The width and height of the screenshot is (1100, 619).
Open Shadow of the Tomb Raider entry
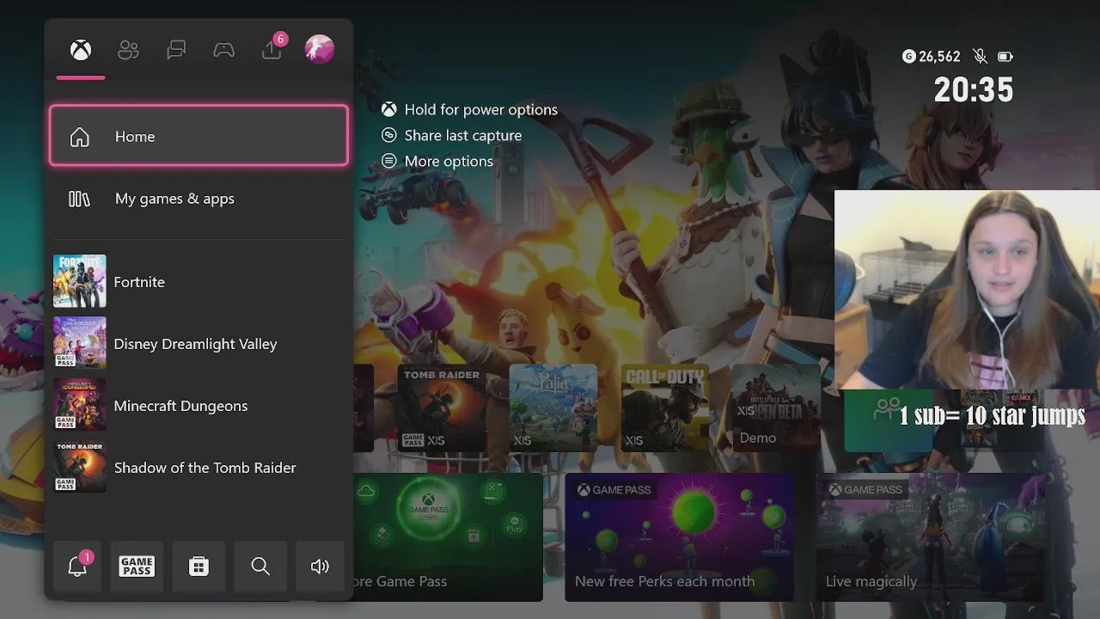pos(199,468)
